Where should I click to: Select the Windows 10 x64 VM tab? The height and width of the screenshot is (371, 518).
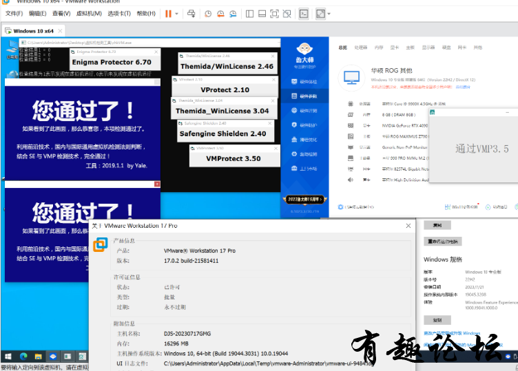click(x=33, y=31)
